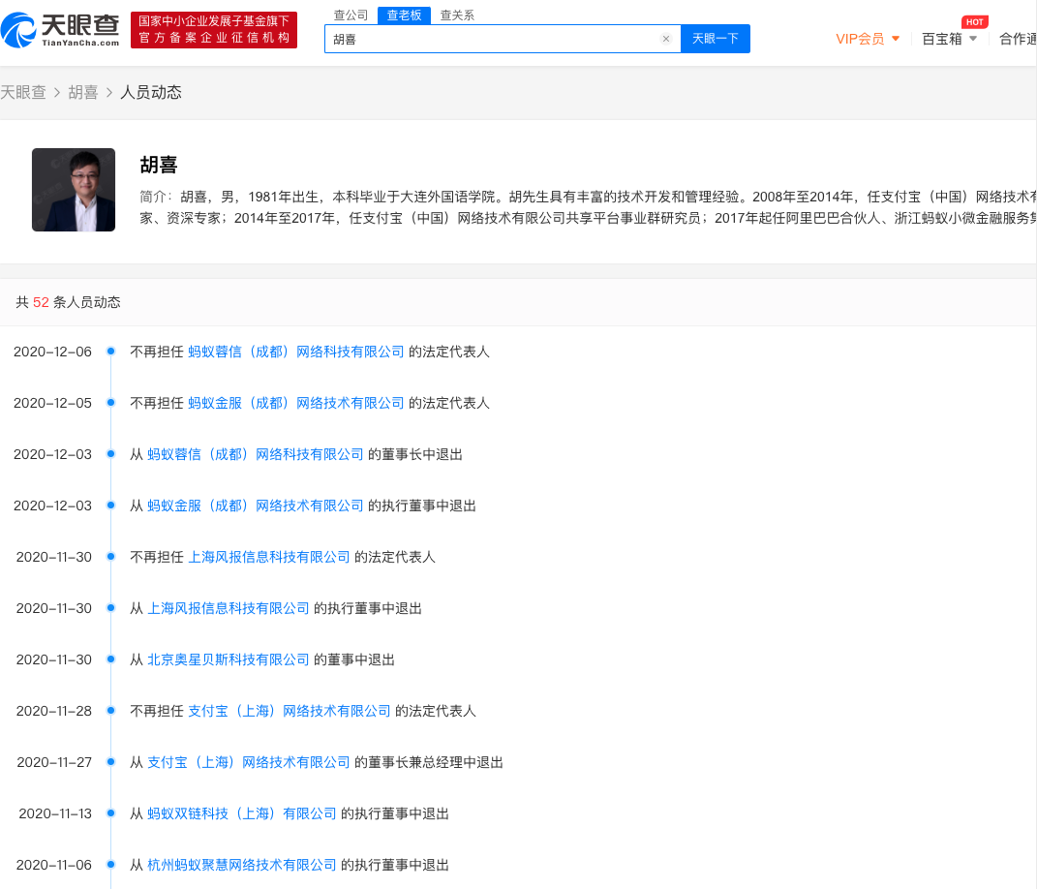Open 杭州蚂蚁聚慧网络技术有限公司 link
Image resolution: width=1037 pixels, height=889 pixels.
pos(241,865)
